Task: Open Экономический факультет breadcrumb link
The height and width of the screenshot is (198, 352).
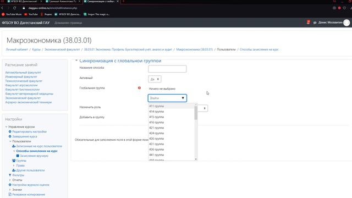Action: [x=62, y=50]
